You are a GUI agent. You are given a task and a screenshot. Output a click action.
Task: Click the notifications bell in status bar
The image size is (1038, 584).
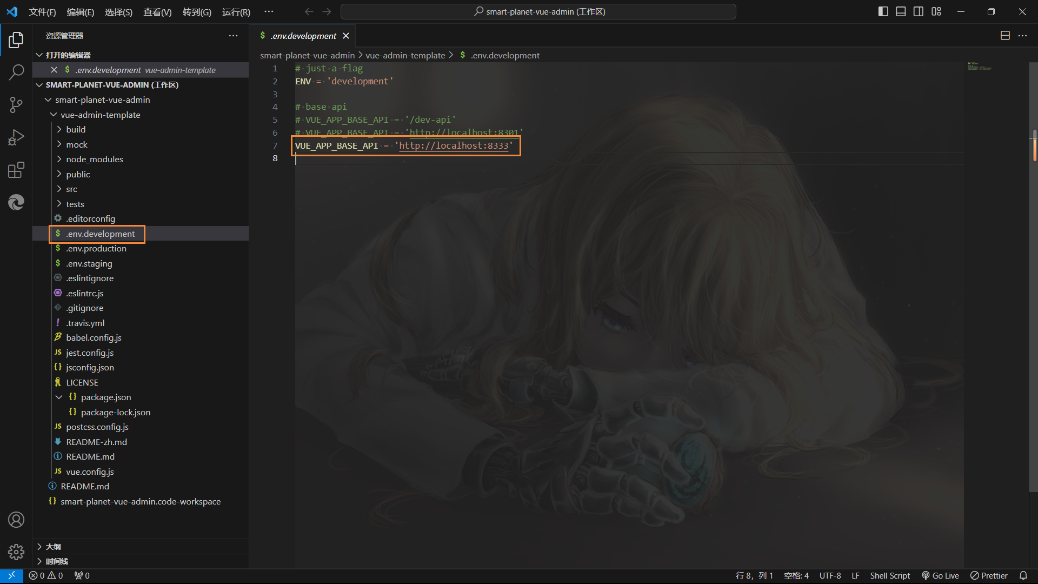[1023, 575]
